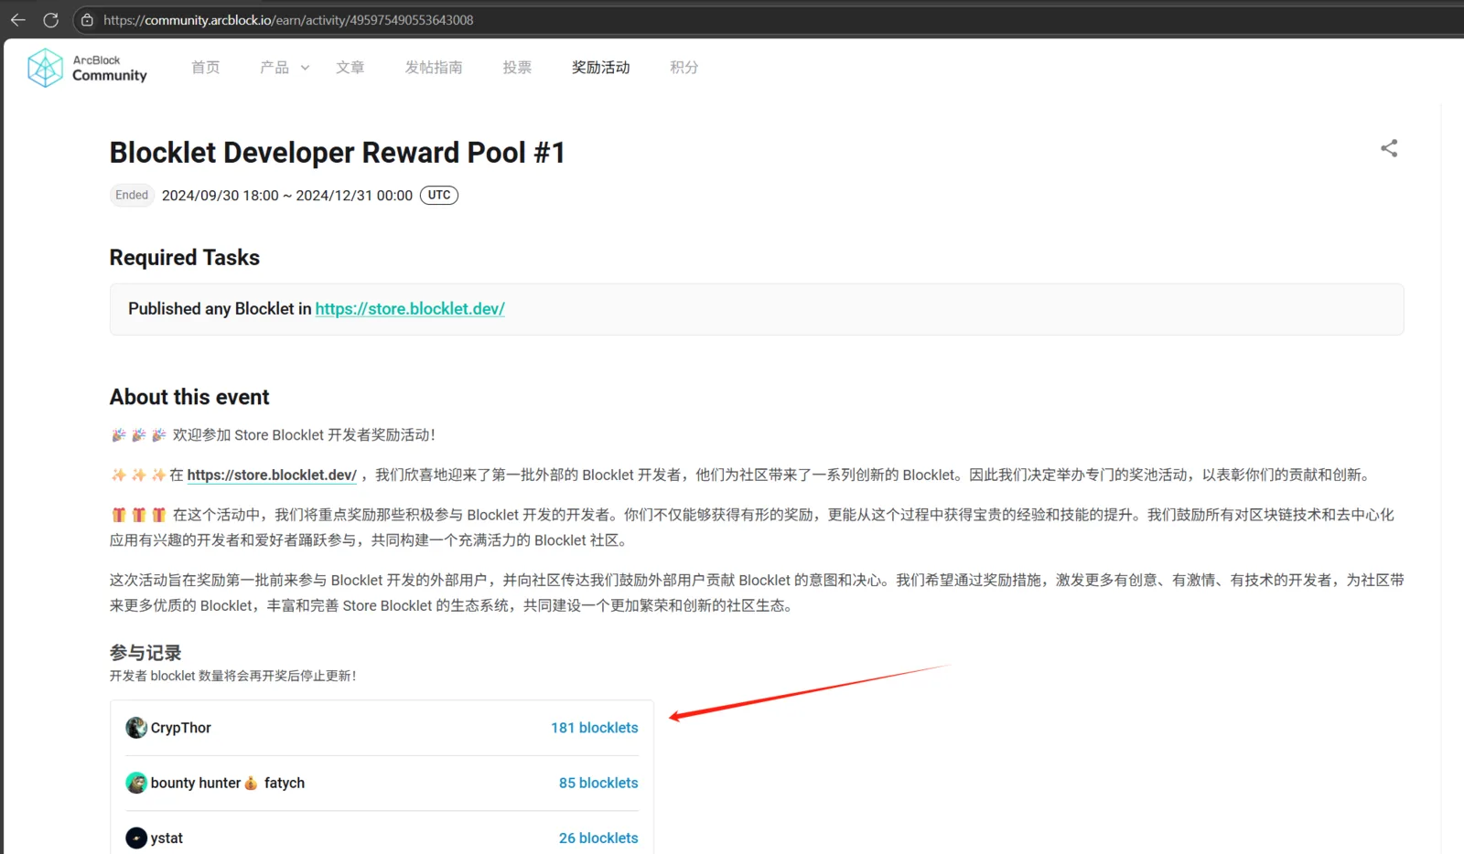Click the UTC timezone badge
Image resolution: width=1464 pixels, height=854 pixels.
(439, 195)
